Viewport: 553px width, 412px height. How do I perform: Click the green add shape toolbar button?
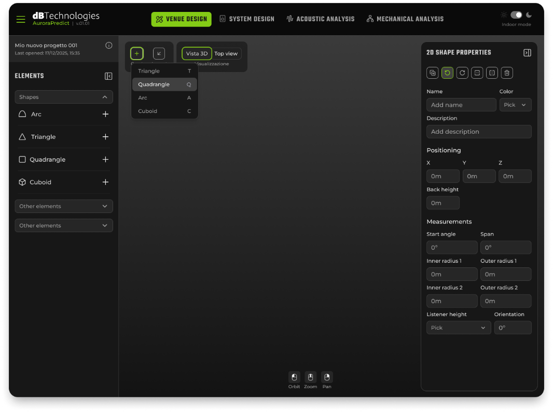click(x=137, y=53)
